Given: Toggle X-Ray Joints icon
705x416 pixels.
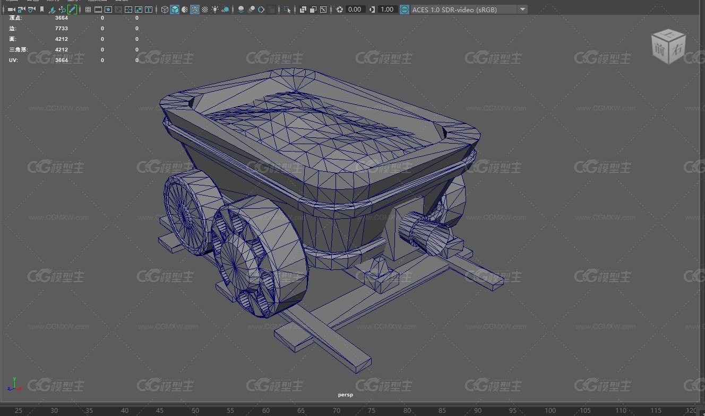Looking at the screenshot, I should click(x=323, y=10).
